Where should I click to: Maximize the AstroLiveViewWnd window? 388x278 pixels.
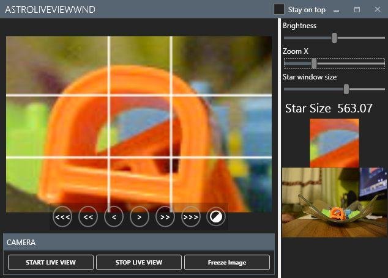pos(357,10)
